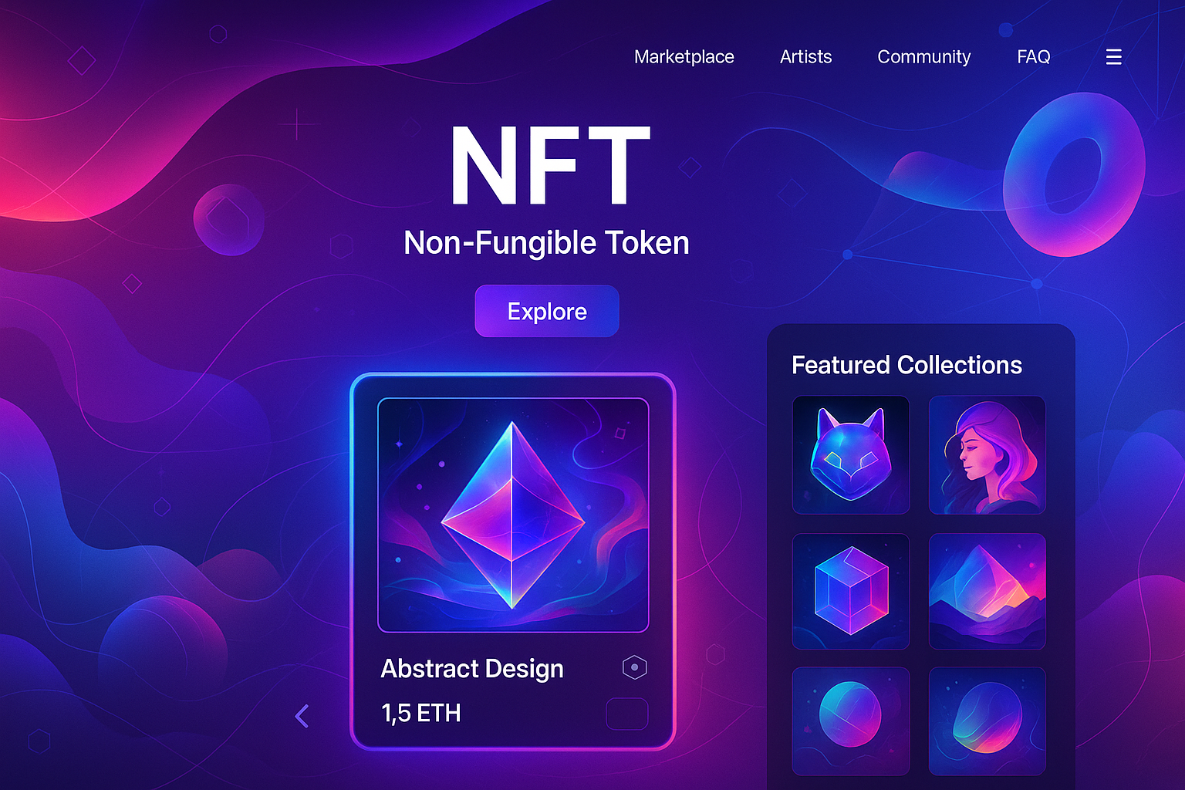The width and height of the screenshot is (1185, 790).
Task: Open the hamburger navigation menu
Action: [1113, 56]
